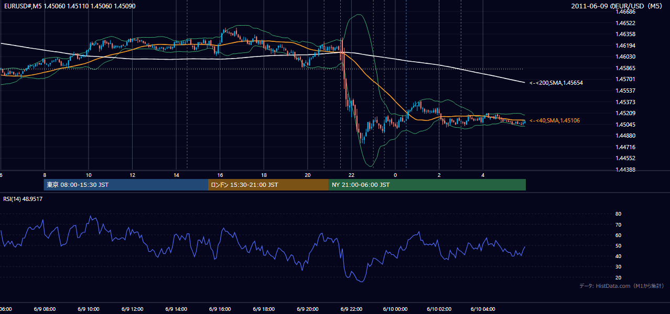Click hour label 22 under price chart
The height and width of the screenshot is (314, 670).
(352, 175)
